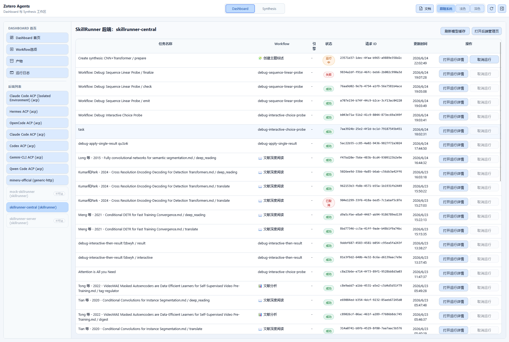Image resolution: width=509 pixels, height=342 pixels.
Task: Open run details for Sequence Linear Probe emit
Action: coord(453,102)
